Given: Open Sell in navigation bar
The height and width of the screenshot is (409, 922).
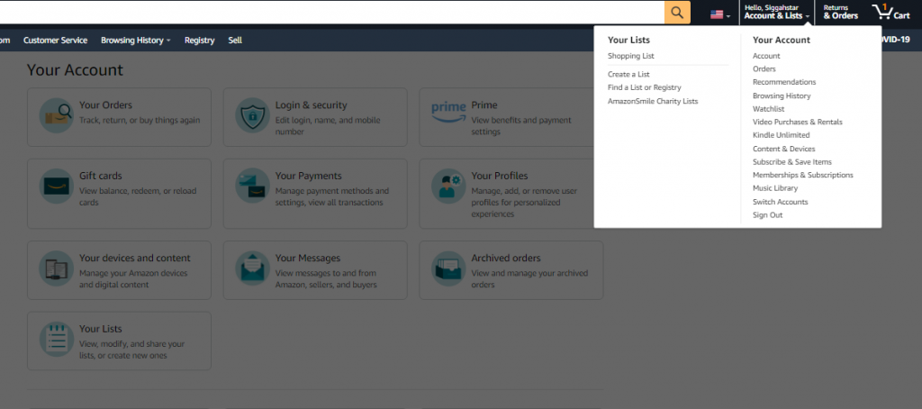Looking at the screenshot, I should pyautogui.click(x=235, y=40).
